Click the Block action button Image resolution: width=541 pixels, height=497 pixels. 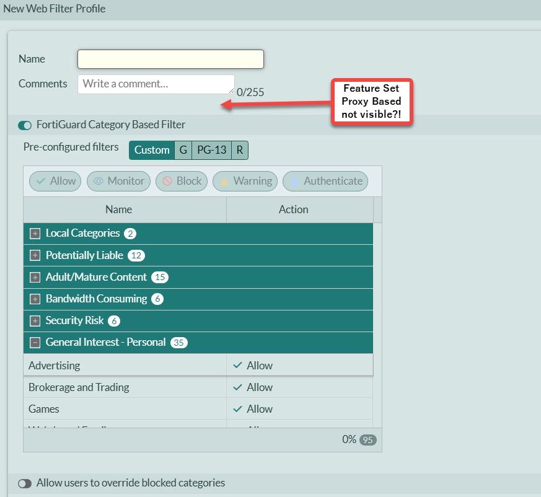point(182,181)
